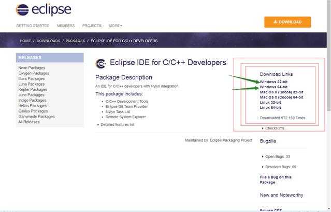Open Indigo Packages release link

pos(32,101)
